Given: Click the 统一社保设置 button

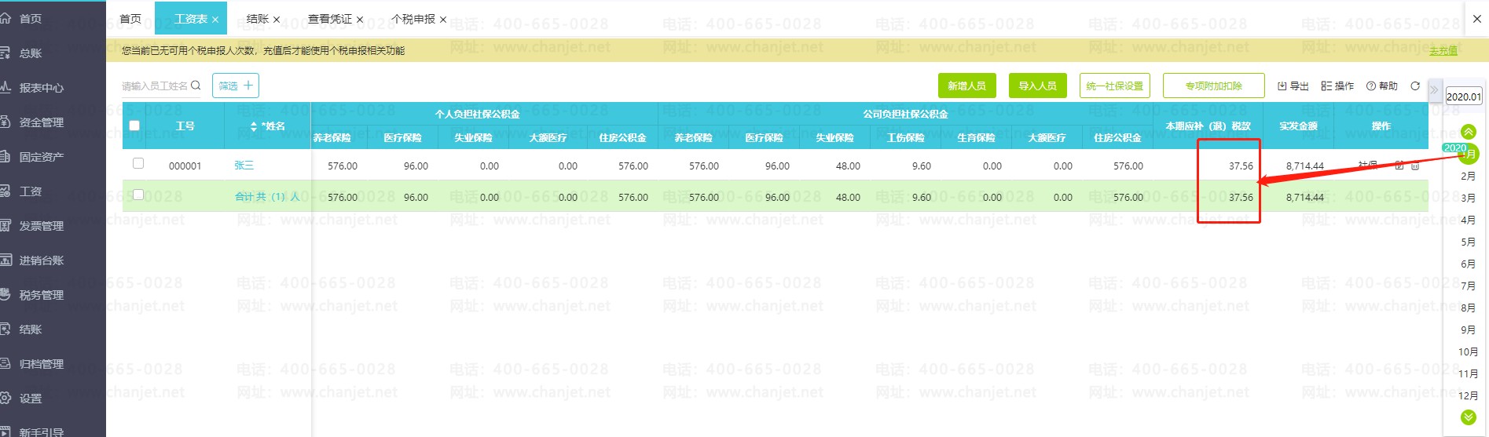Looking at the screenshot, I should tap(1115, 86).
